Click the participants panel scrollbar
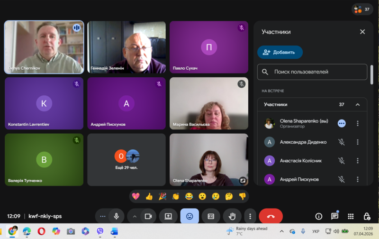Viewport: 379px width, 239px height. coord(371,76)
